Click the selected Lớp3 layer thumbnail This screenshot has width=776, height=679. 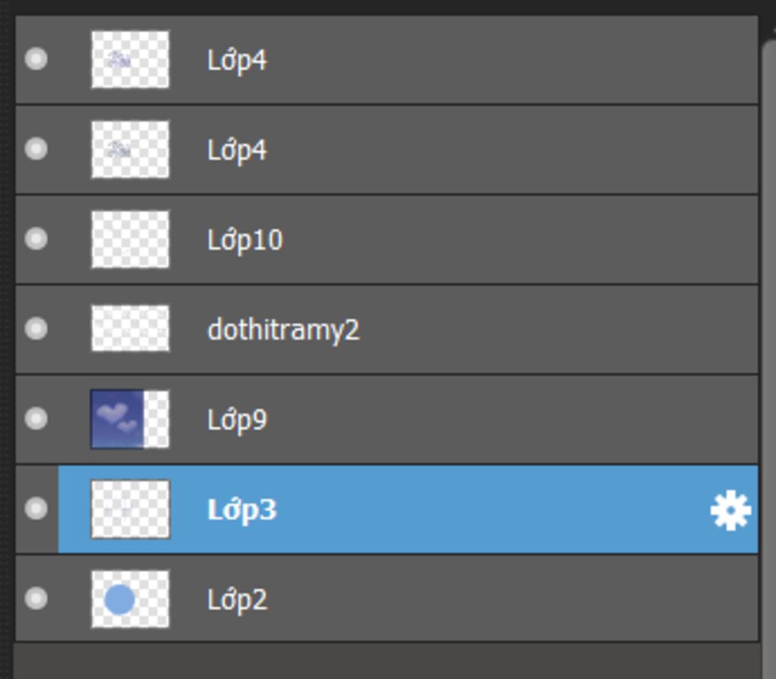click(130, 509)
